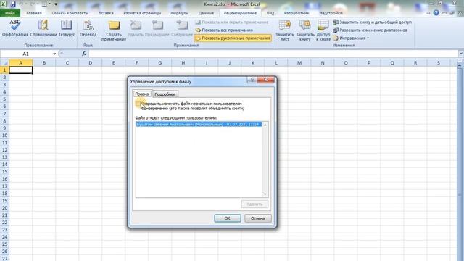Open the Name Box dropdown arrow

click(54, 54)
